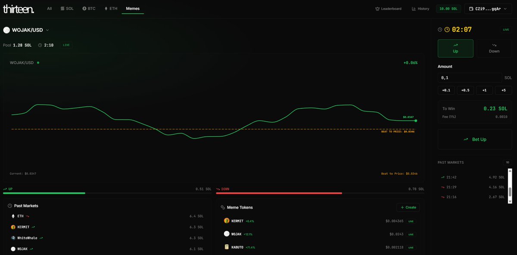Click the 10.00 SOL balance badge
This screenshot has width=517, height=255.
pos(448,9)
